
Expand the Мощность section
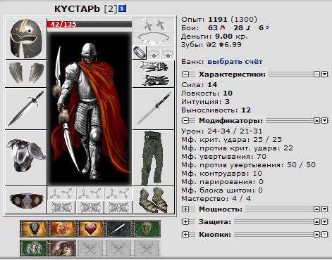[x=185, y=209]
